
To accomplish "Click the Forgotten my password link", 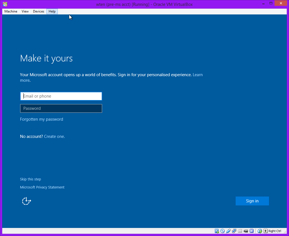I will tap(41, 119).
